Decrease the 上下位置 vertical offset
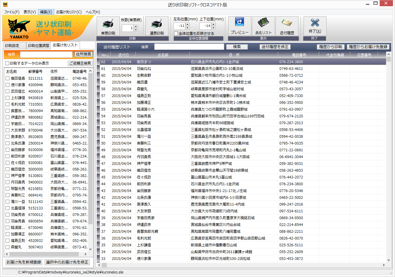Viewport: 395px width, 277px height. click(214, 27)
